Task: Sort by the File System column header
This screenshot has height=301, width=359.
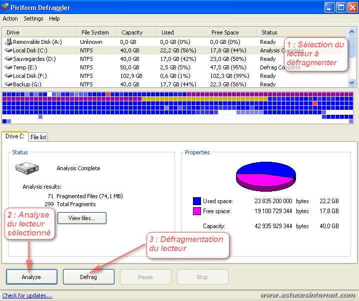Action: pos(96,32)
